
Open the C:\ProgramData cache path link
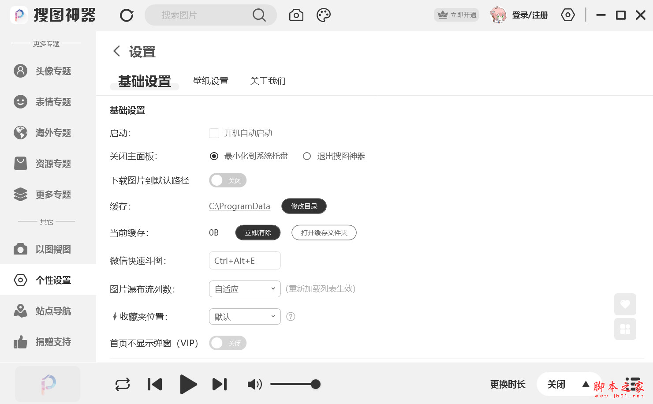click(x=239, y=206)
